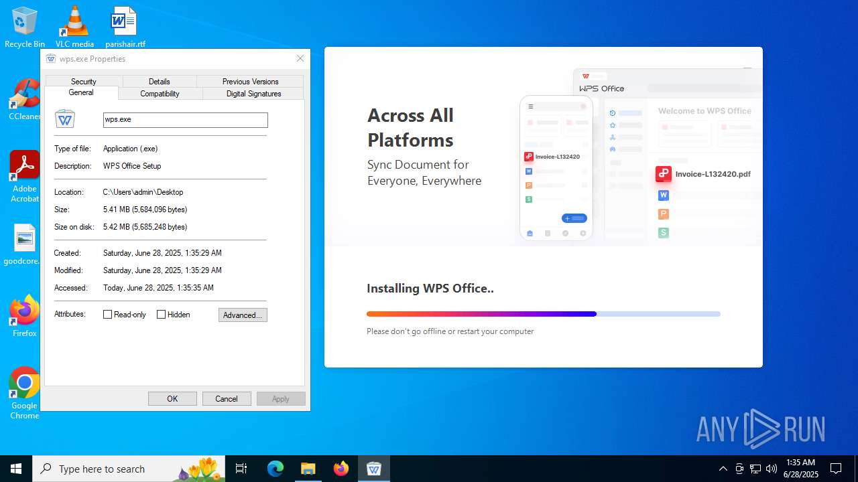858x482 pixels.
Task: Click the volume speaker tray icon
Action: 772,469
